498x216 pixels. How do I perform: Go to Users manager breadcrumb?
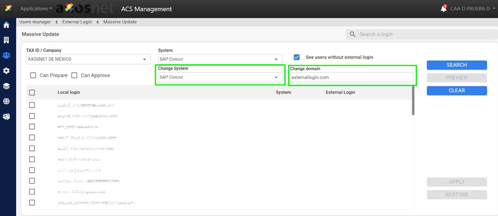coord(35,22)
